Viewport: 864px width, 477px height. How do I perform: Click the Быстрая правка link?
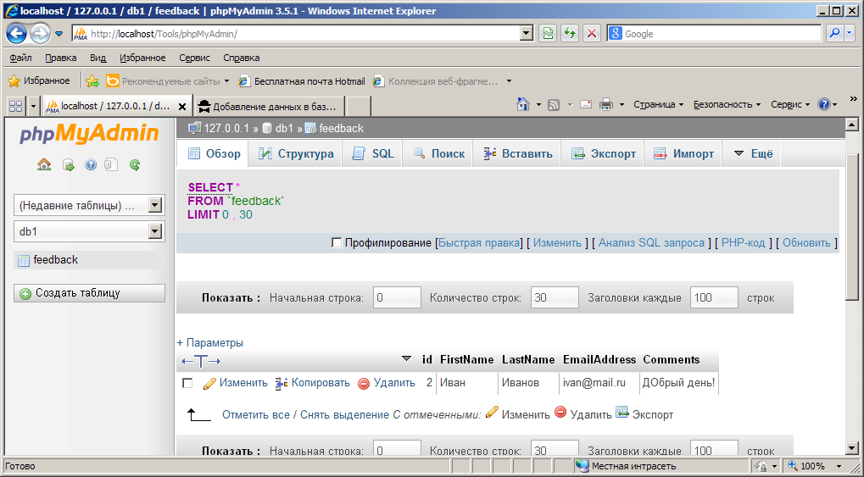click(479, 243)
